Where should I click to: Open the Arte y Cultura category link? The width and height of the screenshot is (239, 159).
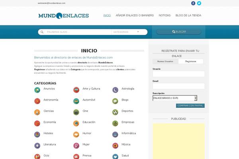pyautogui.click(x=91, y=89)
